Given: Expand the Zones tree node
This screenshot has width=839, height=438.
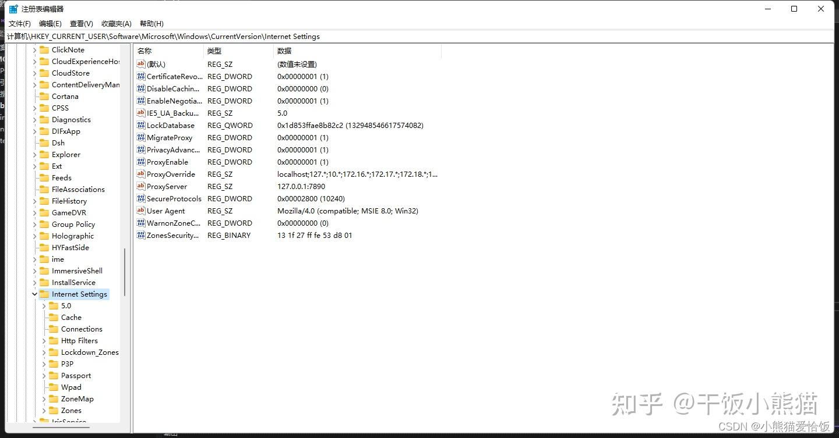Looking at the screenshot, I should coord(45,410).
